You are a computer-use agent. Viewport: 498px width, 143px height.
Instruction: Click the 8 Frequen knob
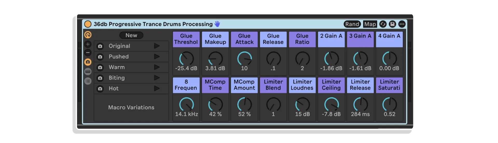[186, 104]
